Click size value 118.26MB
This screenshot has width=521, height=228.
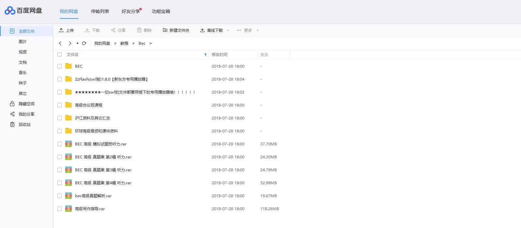[270, 209]
